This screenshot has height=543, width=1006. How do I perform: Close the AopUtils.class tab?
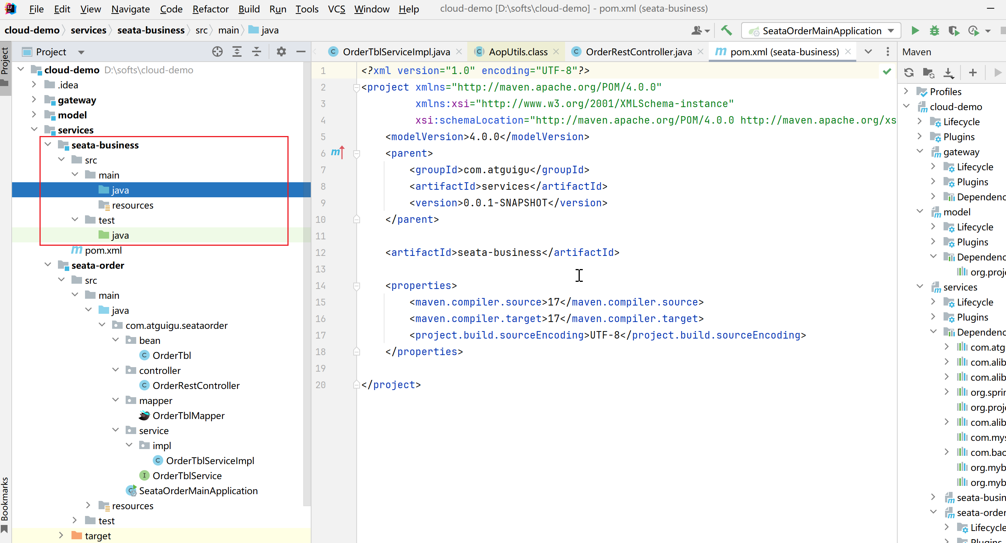556,51
